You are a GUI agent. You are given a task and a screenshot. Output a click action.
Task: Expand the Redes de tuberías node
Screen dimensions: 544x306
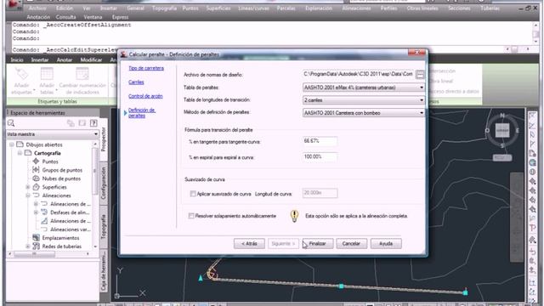[28, 246]
